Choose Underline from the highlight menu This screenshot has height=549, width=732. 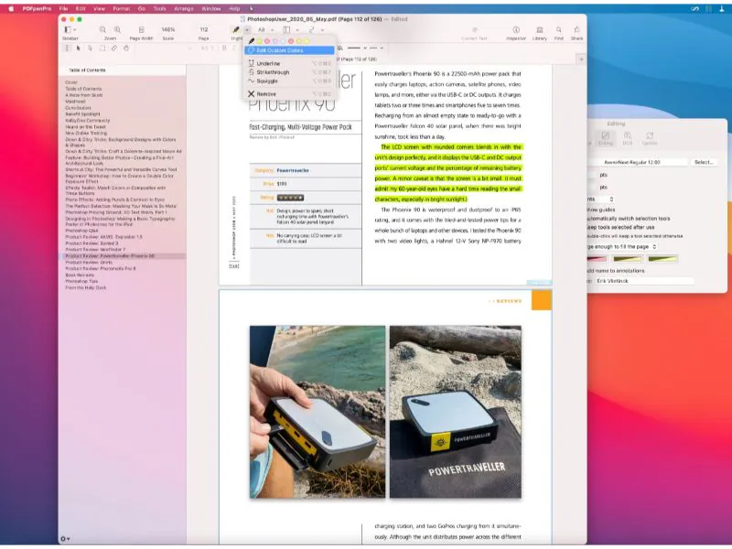pos(289,63)
